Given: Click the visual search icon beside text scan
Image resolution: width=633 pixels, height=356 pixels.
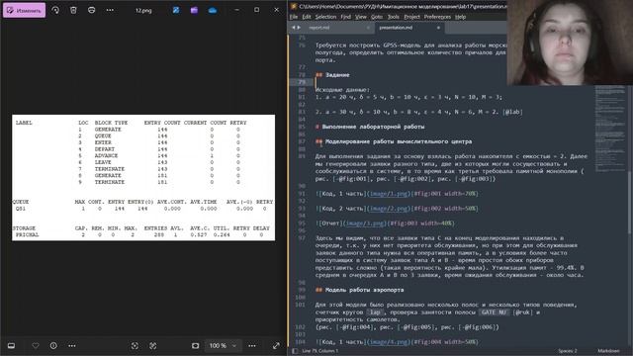Looking at the screenshot, I should (153, 345).
